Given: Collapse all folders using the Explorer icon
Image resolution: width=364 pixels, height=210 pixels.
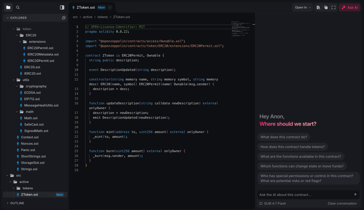Looking at the screenshot, I should pos(64,18).
